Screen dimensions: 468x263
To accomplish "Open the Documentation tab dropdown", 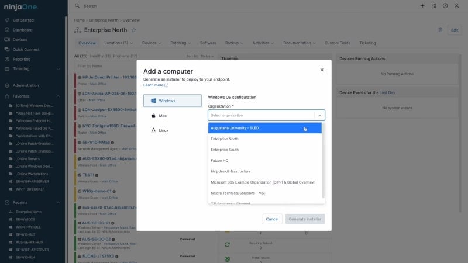I will pos(299,43).
